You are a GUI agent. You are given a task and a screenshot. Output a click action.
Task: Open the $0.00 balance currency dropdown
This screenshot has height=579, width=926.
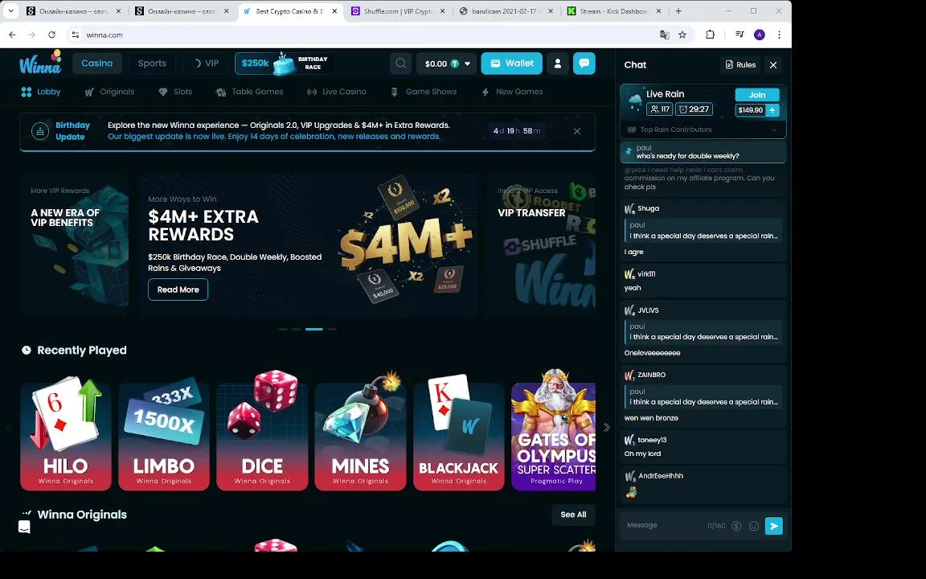click(x=446, y=64)
